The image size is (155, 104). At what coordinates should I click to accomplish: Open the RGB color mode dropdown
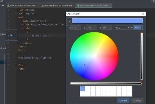[x=123, y=28]
